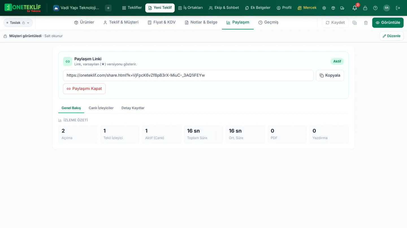This screenshot has height=228, width=407.
Task: Select the Genel Bakış sub-tab
Action: pyautogui.click(x=71, y=108)
